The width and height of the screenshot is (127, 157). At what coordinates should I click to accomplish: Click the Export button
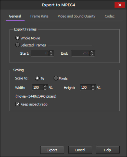[x=52, y=150]
